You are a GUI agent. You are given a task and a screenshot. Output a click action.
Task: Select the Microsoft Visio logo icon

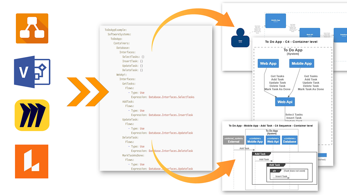[x=32, y=72]
